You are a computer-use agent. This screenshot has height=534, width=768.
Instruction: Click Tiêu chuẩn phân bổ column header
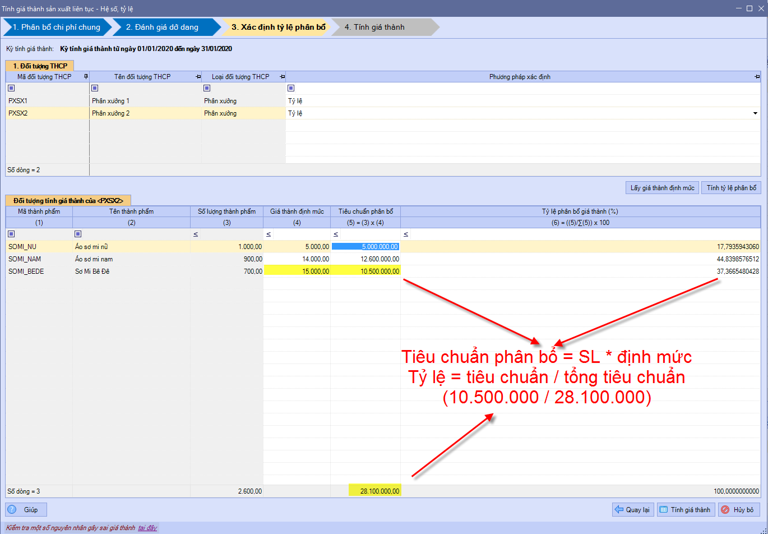(x=366, y=211)
